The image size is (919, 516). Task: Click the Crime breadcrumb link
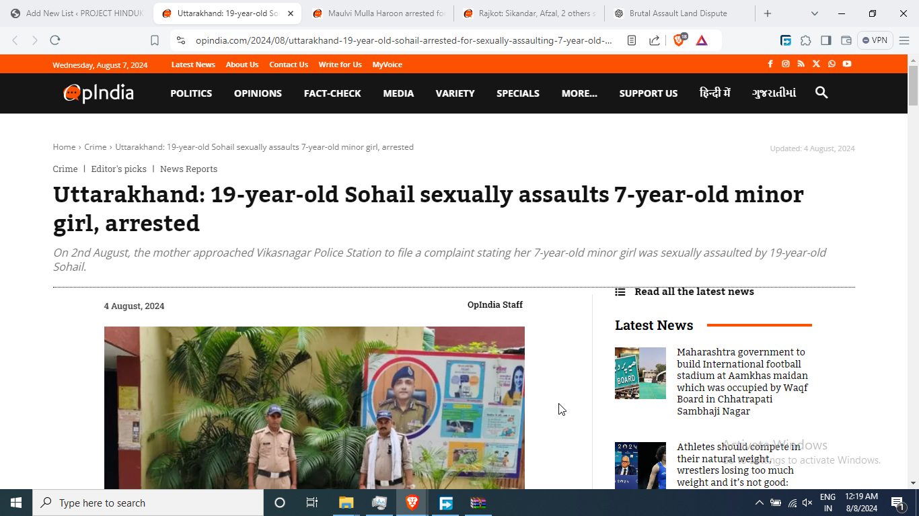pyautogui.click(x=96, y=147)
